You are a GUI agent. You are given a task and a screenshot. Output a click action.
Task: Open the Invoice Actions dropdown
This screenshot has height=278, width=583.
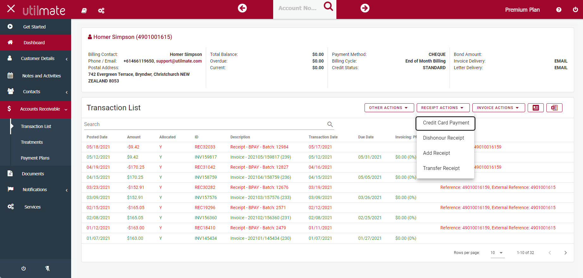tap(498, 108)
